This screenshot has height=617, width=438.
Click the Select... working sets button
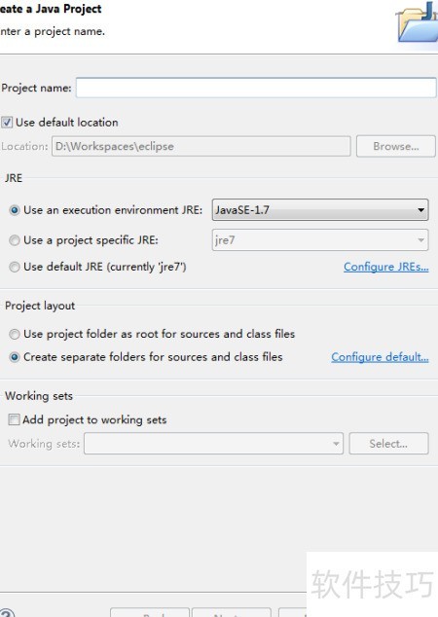click(388, 444)
